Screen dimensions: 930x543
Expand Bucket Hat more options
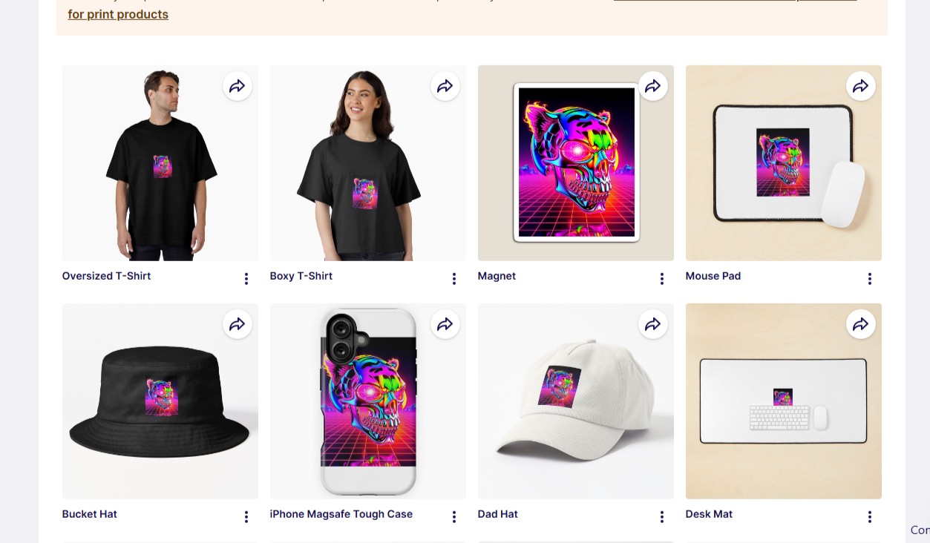(246, 517)
